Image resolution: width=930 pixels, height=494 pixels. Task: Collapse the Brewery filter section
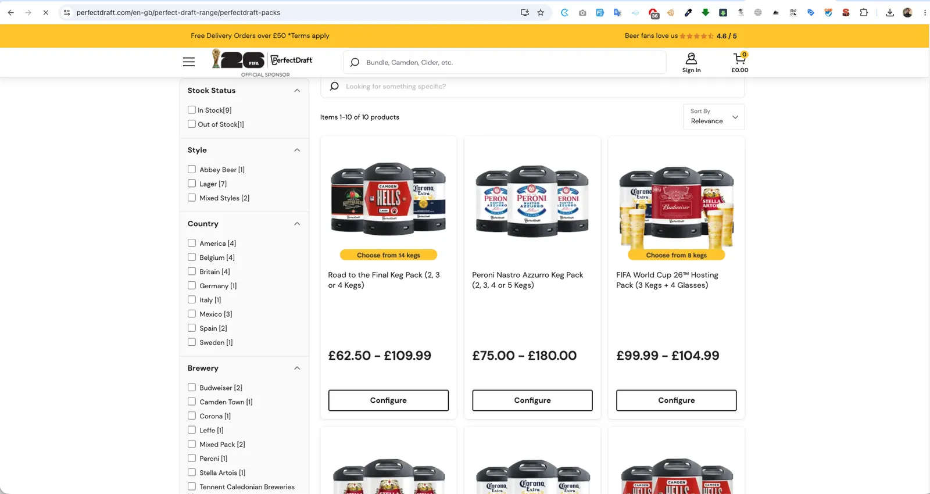point(297,368)
